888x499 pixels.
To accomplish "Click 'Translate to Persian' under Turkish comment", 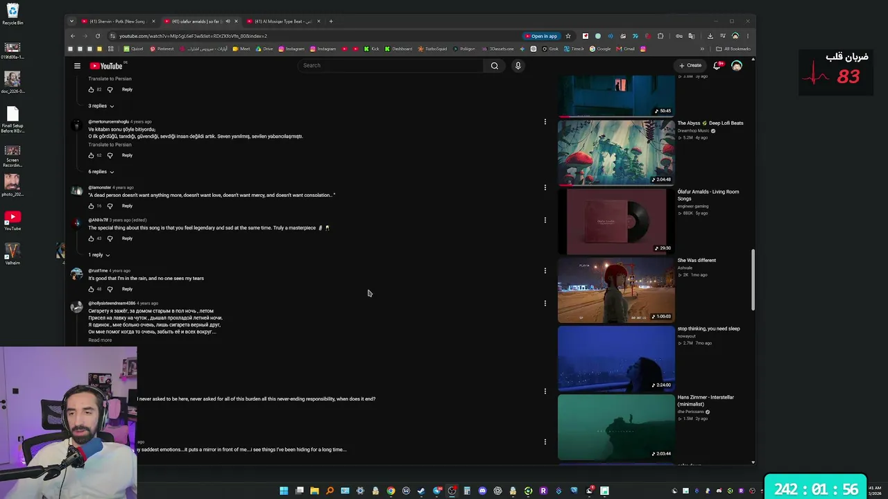I will [110, 145].
